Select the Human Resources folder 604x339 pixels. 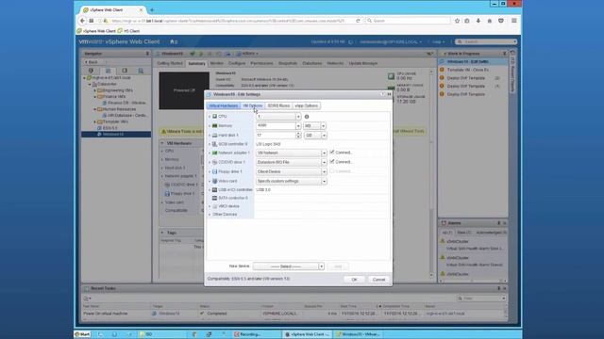click(120, 109)
